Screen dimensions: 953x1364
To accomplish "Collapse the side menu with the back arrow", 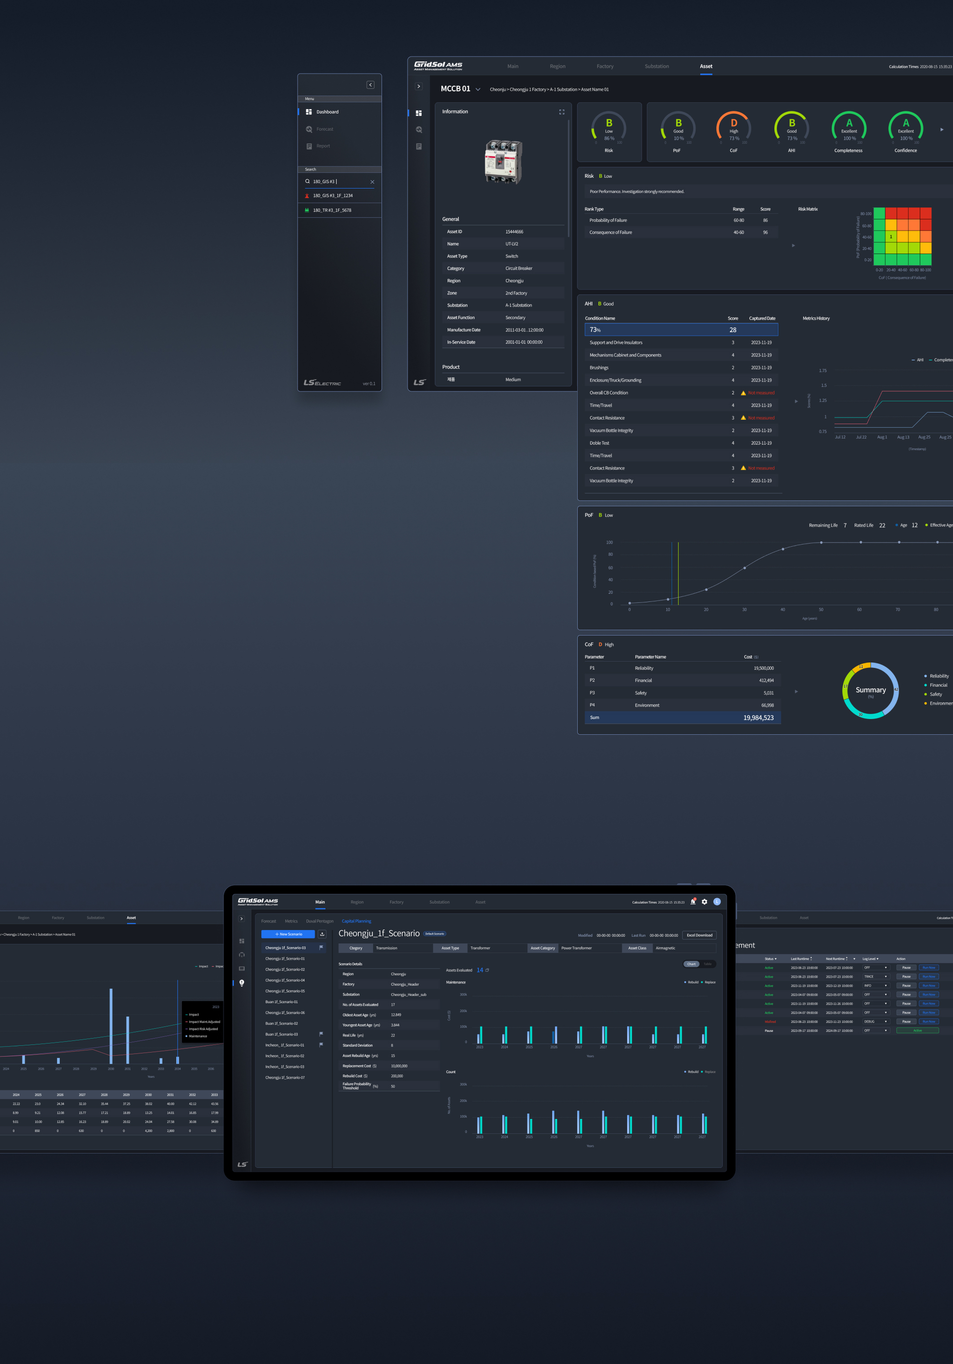I will tap(370, 85).
